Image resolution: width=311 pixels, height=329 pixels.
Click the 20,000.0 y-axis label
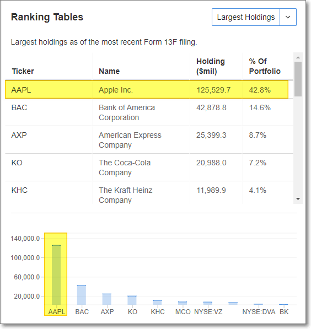[27, 296]
